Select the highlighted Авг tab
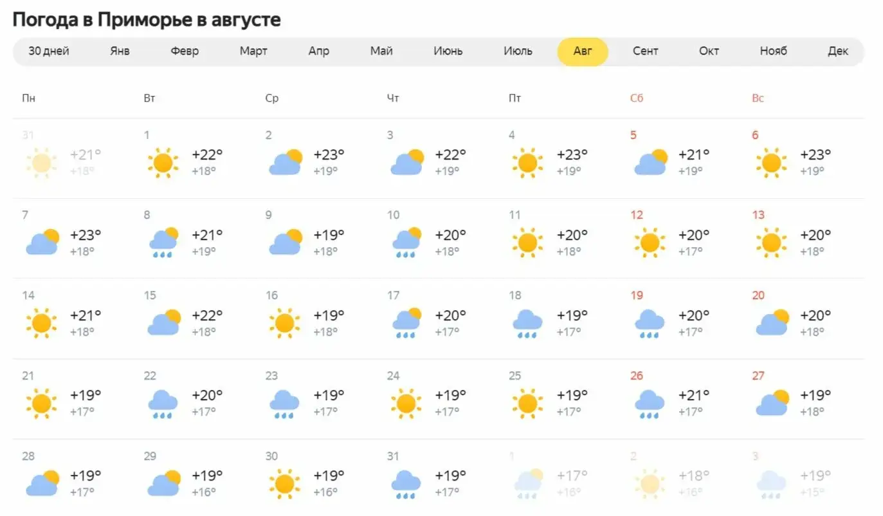The height and width of the screenshot is (516, 883). [583, 51]
